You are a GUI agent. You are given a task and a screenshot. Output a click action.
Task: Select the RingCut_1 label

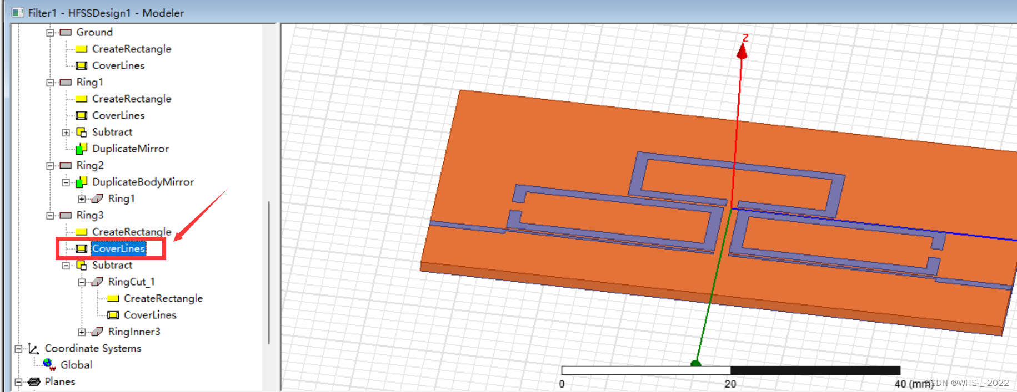[x=132, y=282]
